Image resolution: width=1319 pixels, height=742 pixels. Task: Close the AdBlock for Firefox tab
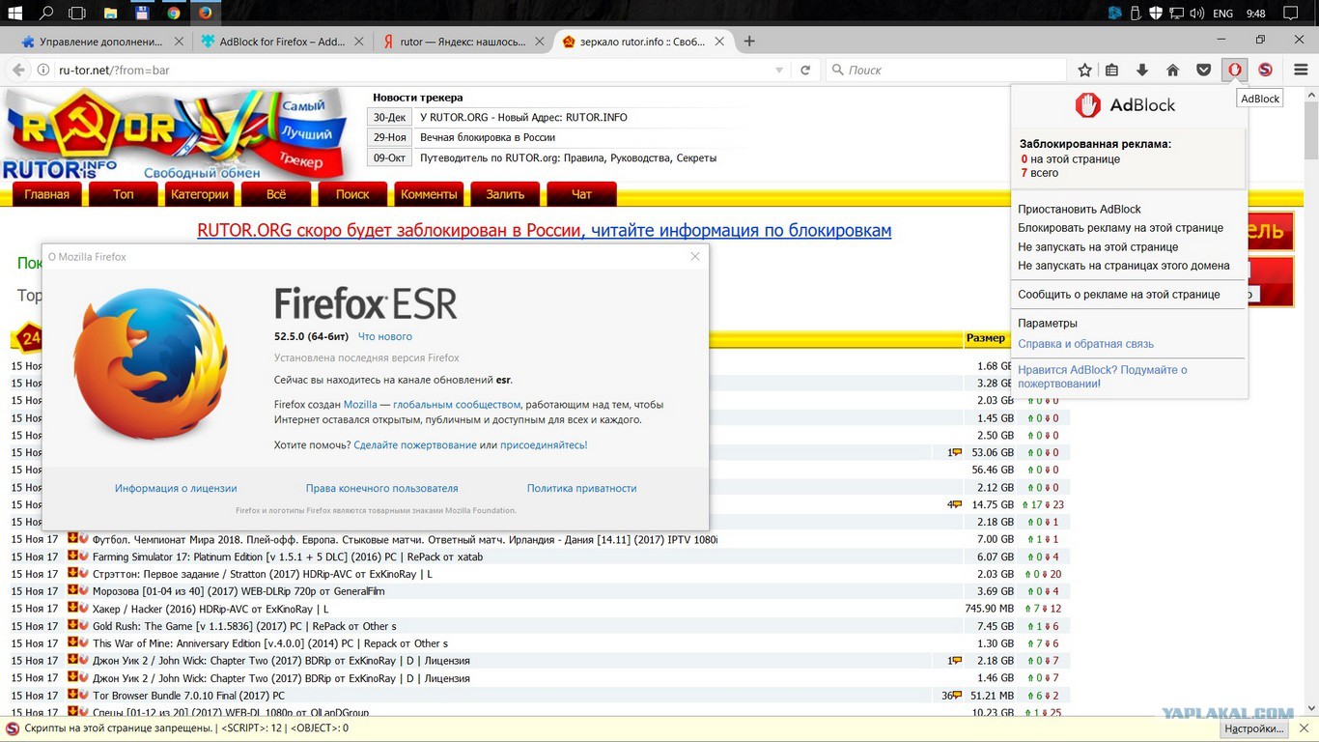(x=359, y=42)
